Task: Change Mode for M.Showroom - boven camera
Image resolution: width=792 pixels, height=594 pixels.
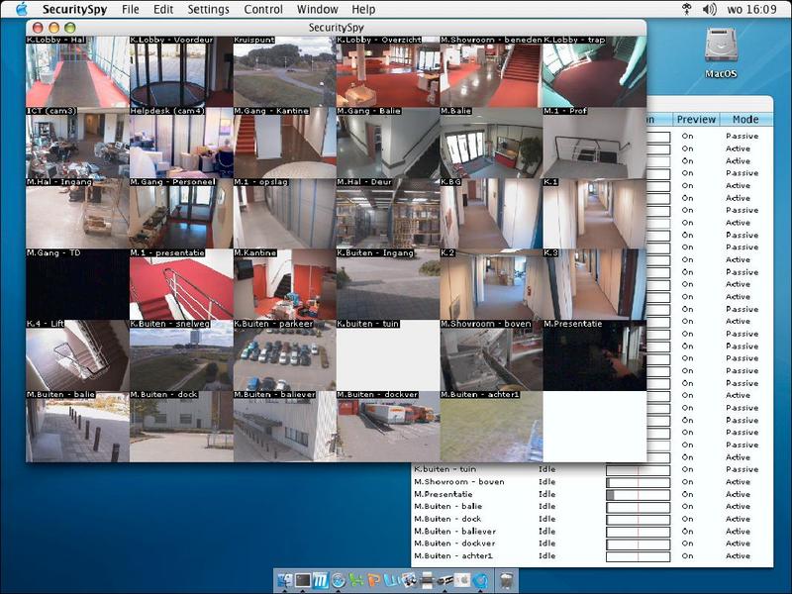Action: pos(738,482)
